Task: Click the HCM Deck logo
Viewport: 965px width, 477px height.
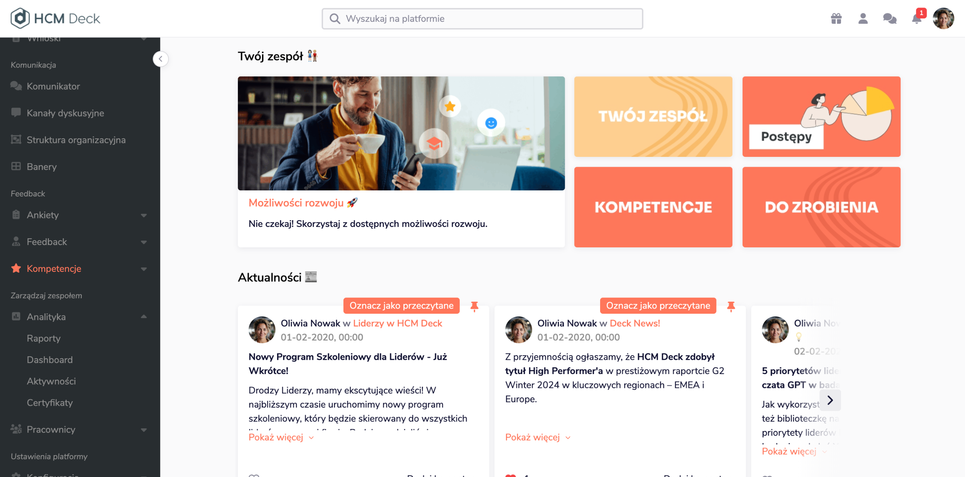Action: click(55, 18)
